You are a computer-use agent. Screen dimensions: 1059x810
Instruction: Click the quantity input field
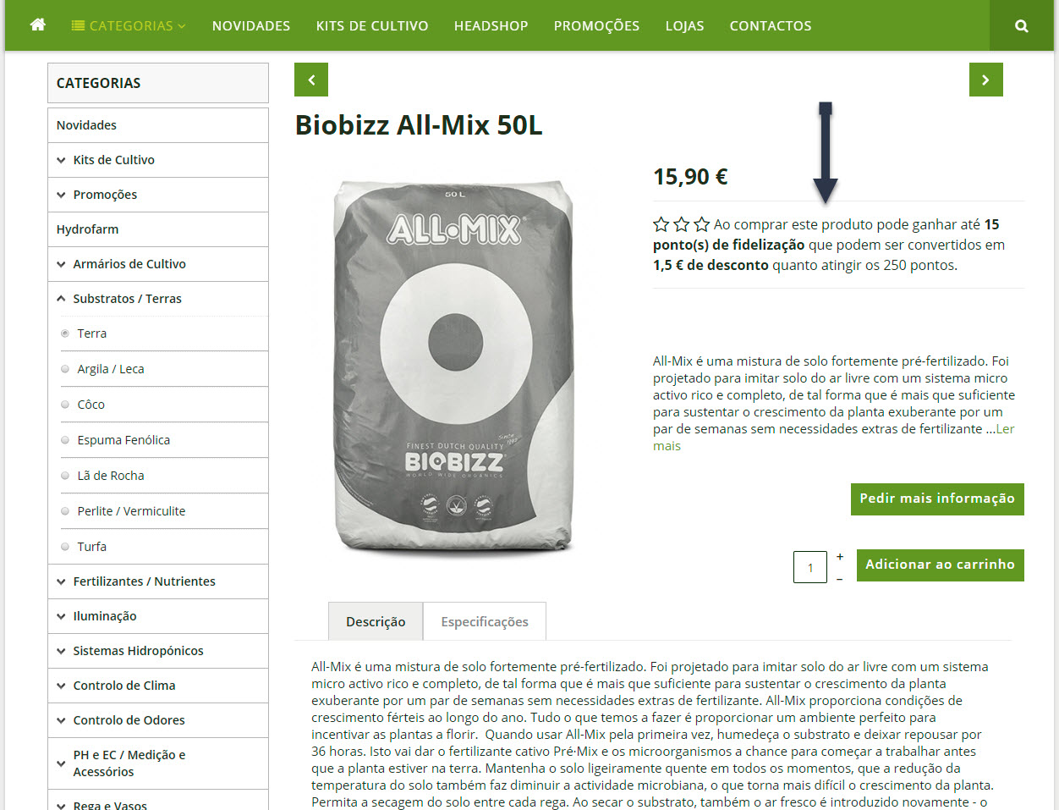click(x=810, y=567)
